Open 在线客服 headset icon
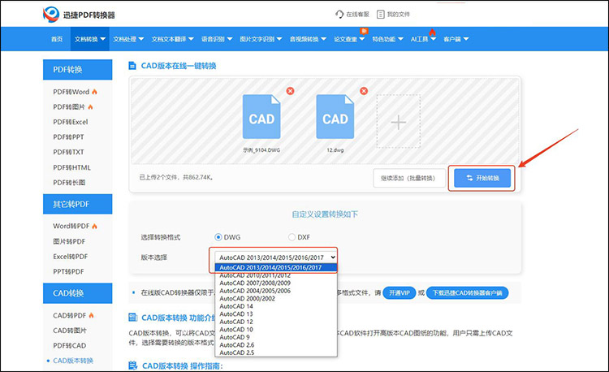Screen dimensions: 609x372 point(339,15)
